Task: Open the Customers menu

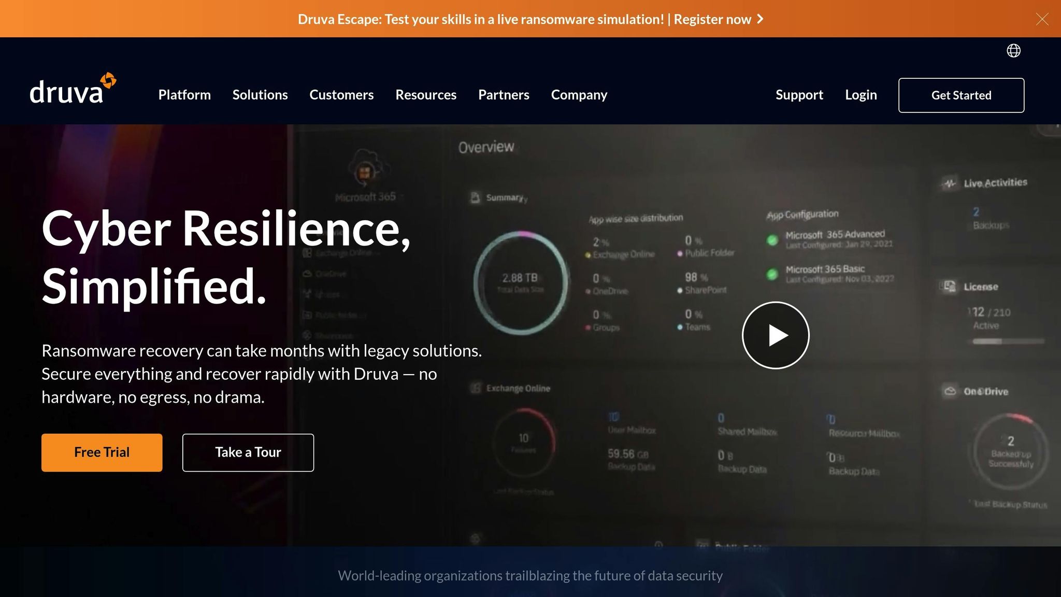Action: pos(341,95)
